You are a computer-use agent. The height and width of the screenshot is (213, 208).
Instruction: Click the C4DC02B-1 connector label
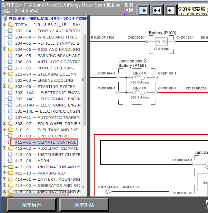pos(137,37)
